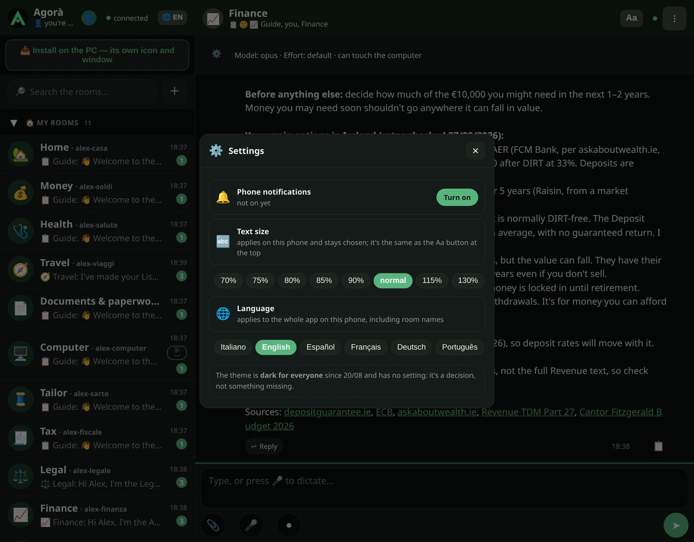
Task: Set text size to 75%
Action: (x=260, y=280)
